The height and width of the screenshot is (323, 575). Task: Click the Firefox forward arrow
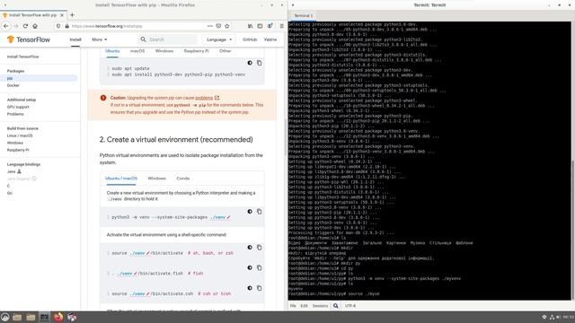16,26
